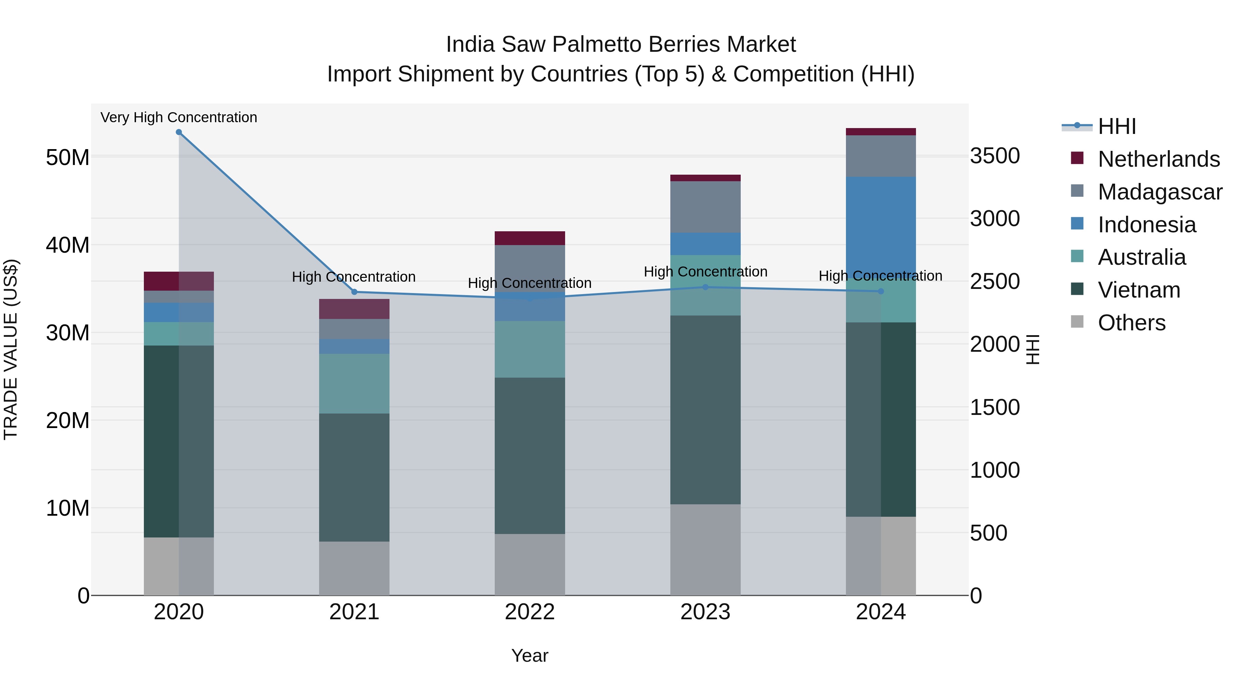1242x699 pixels.
Task: Click the Vietnam legend color swatch
Action: (1077, 289)
